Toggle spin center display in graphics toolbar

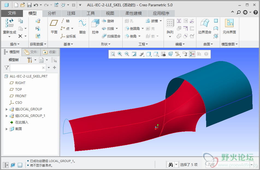pos(192,54)
